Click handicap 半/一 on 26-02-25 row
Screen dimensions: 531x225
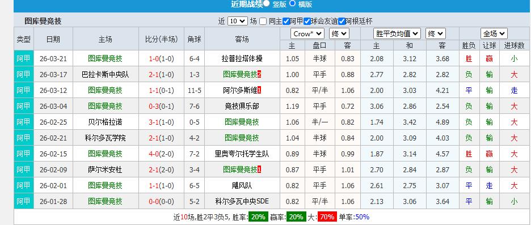tap(320, 122)
